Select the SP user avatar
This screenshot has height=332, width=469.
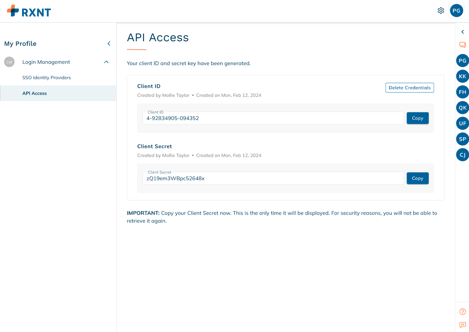(463, 139)
